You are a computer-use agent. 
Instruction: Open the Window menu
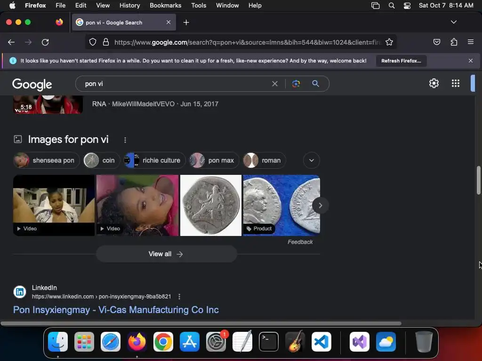point(227,6)
